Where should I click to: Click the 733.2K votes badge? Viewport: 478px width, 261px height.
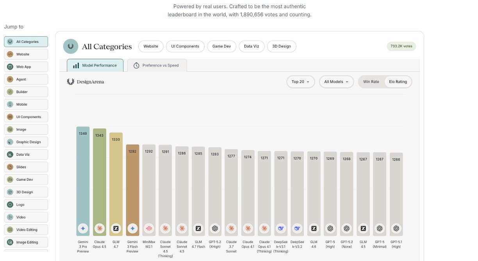(x=401, y=46)
